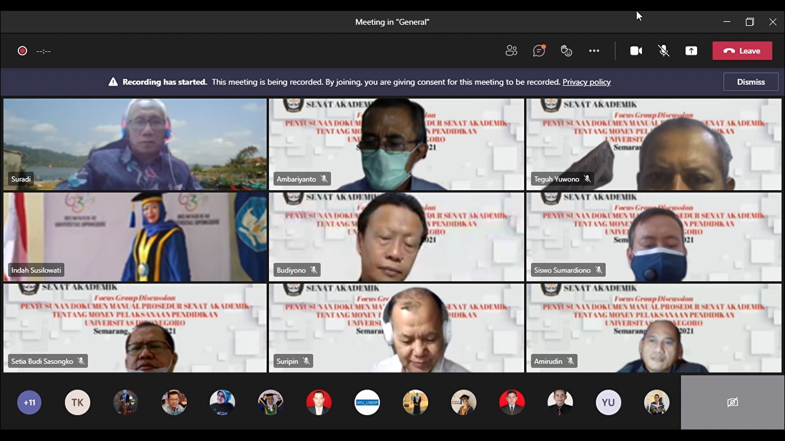Image resolution: width=785 pixels, height=441 pixels.
Task: Select the AYU_UNDIP participant avatar
Action: 367,403
